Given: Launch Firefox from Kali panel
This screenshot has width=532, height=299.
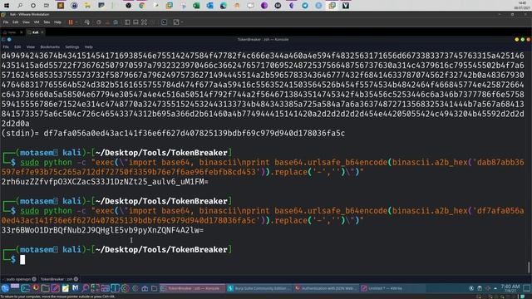Looking at the screenshot, I should coord(35,288).
